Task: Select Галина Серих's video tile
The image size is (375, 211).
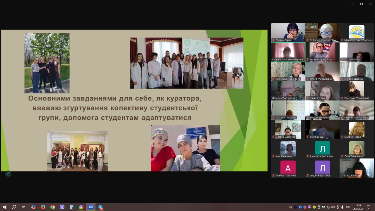Action: tap(288, 33)
